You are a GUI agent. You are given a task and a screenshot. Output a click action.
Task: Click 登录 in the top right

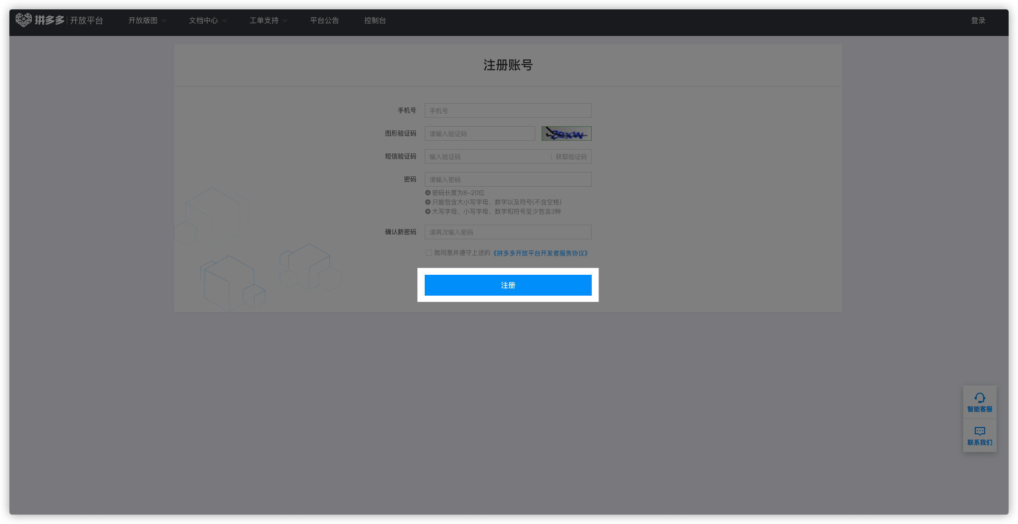click(x=978, y=20)
